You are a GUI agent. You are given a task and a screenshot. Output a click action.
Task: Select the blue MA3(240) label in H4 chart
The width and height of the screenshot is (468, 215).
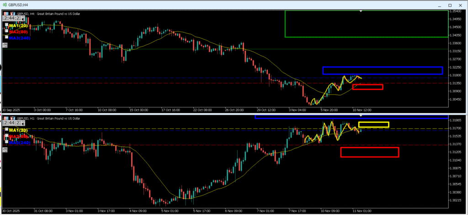pyautogui.click(x=18, y=38)
